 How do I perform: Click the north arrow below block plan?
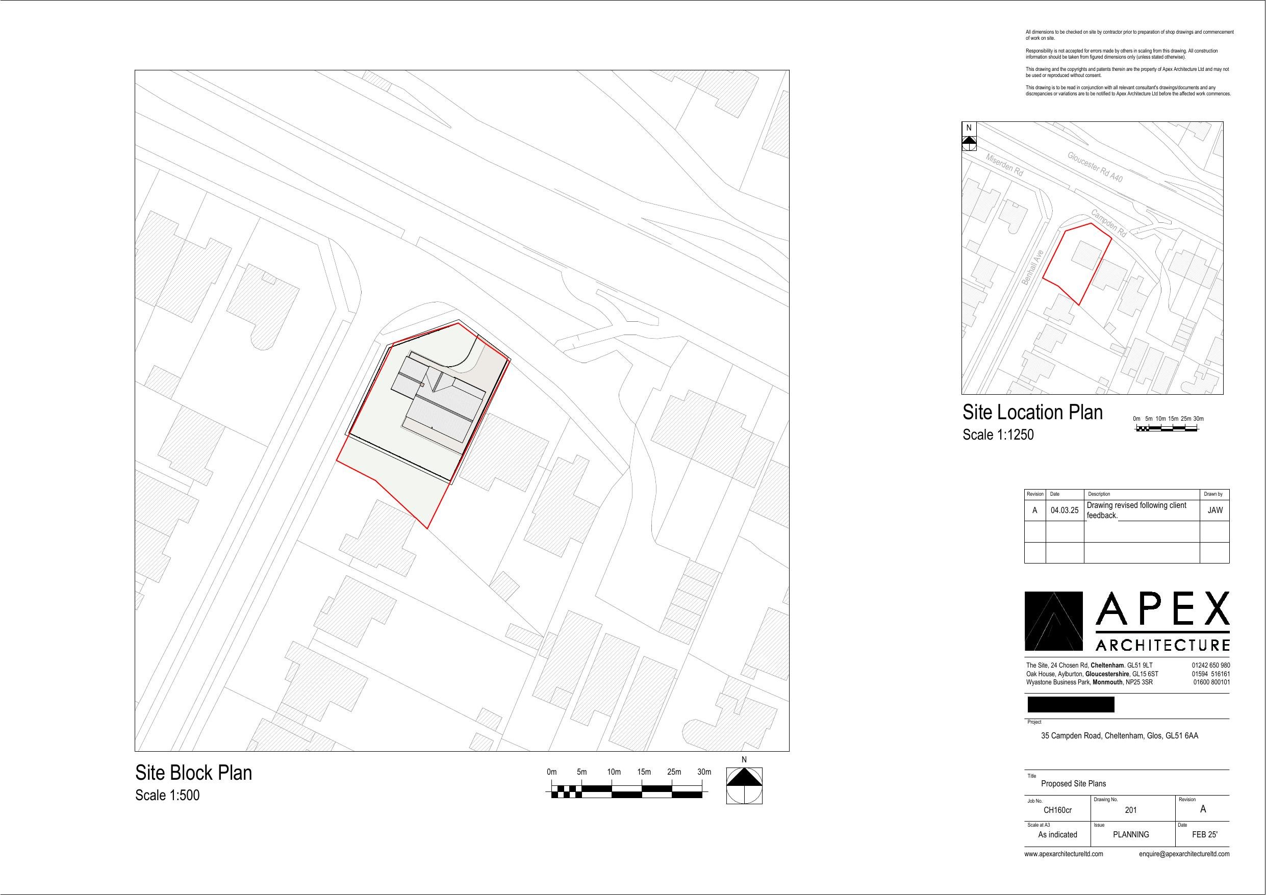[744, 785]
